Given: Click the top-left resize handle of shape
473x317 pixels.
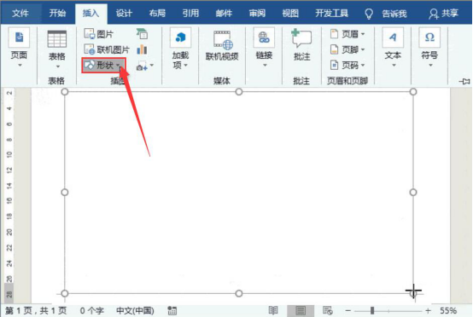Looking at the screenshot, I should coord(65,92).
